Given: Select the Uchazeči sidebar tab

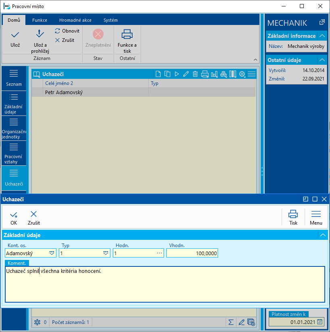Looking at the screenshot, I should [14, 178].
